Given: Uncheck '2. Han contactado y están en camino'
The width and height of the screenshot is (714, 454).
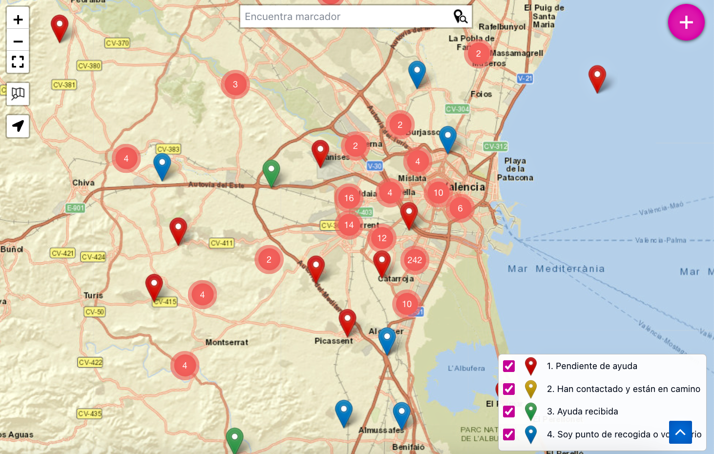Looking at the screenshot, I should (x=509, y=389).
